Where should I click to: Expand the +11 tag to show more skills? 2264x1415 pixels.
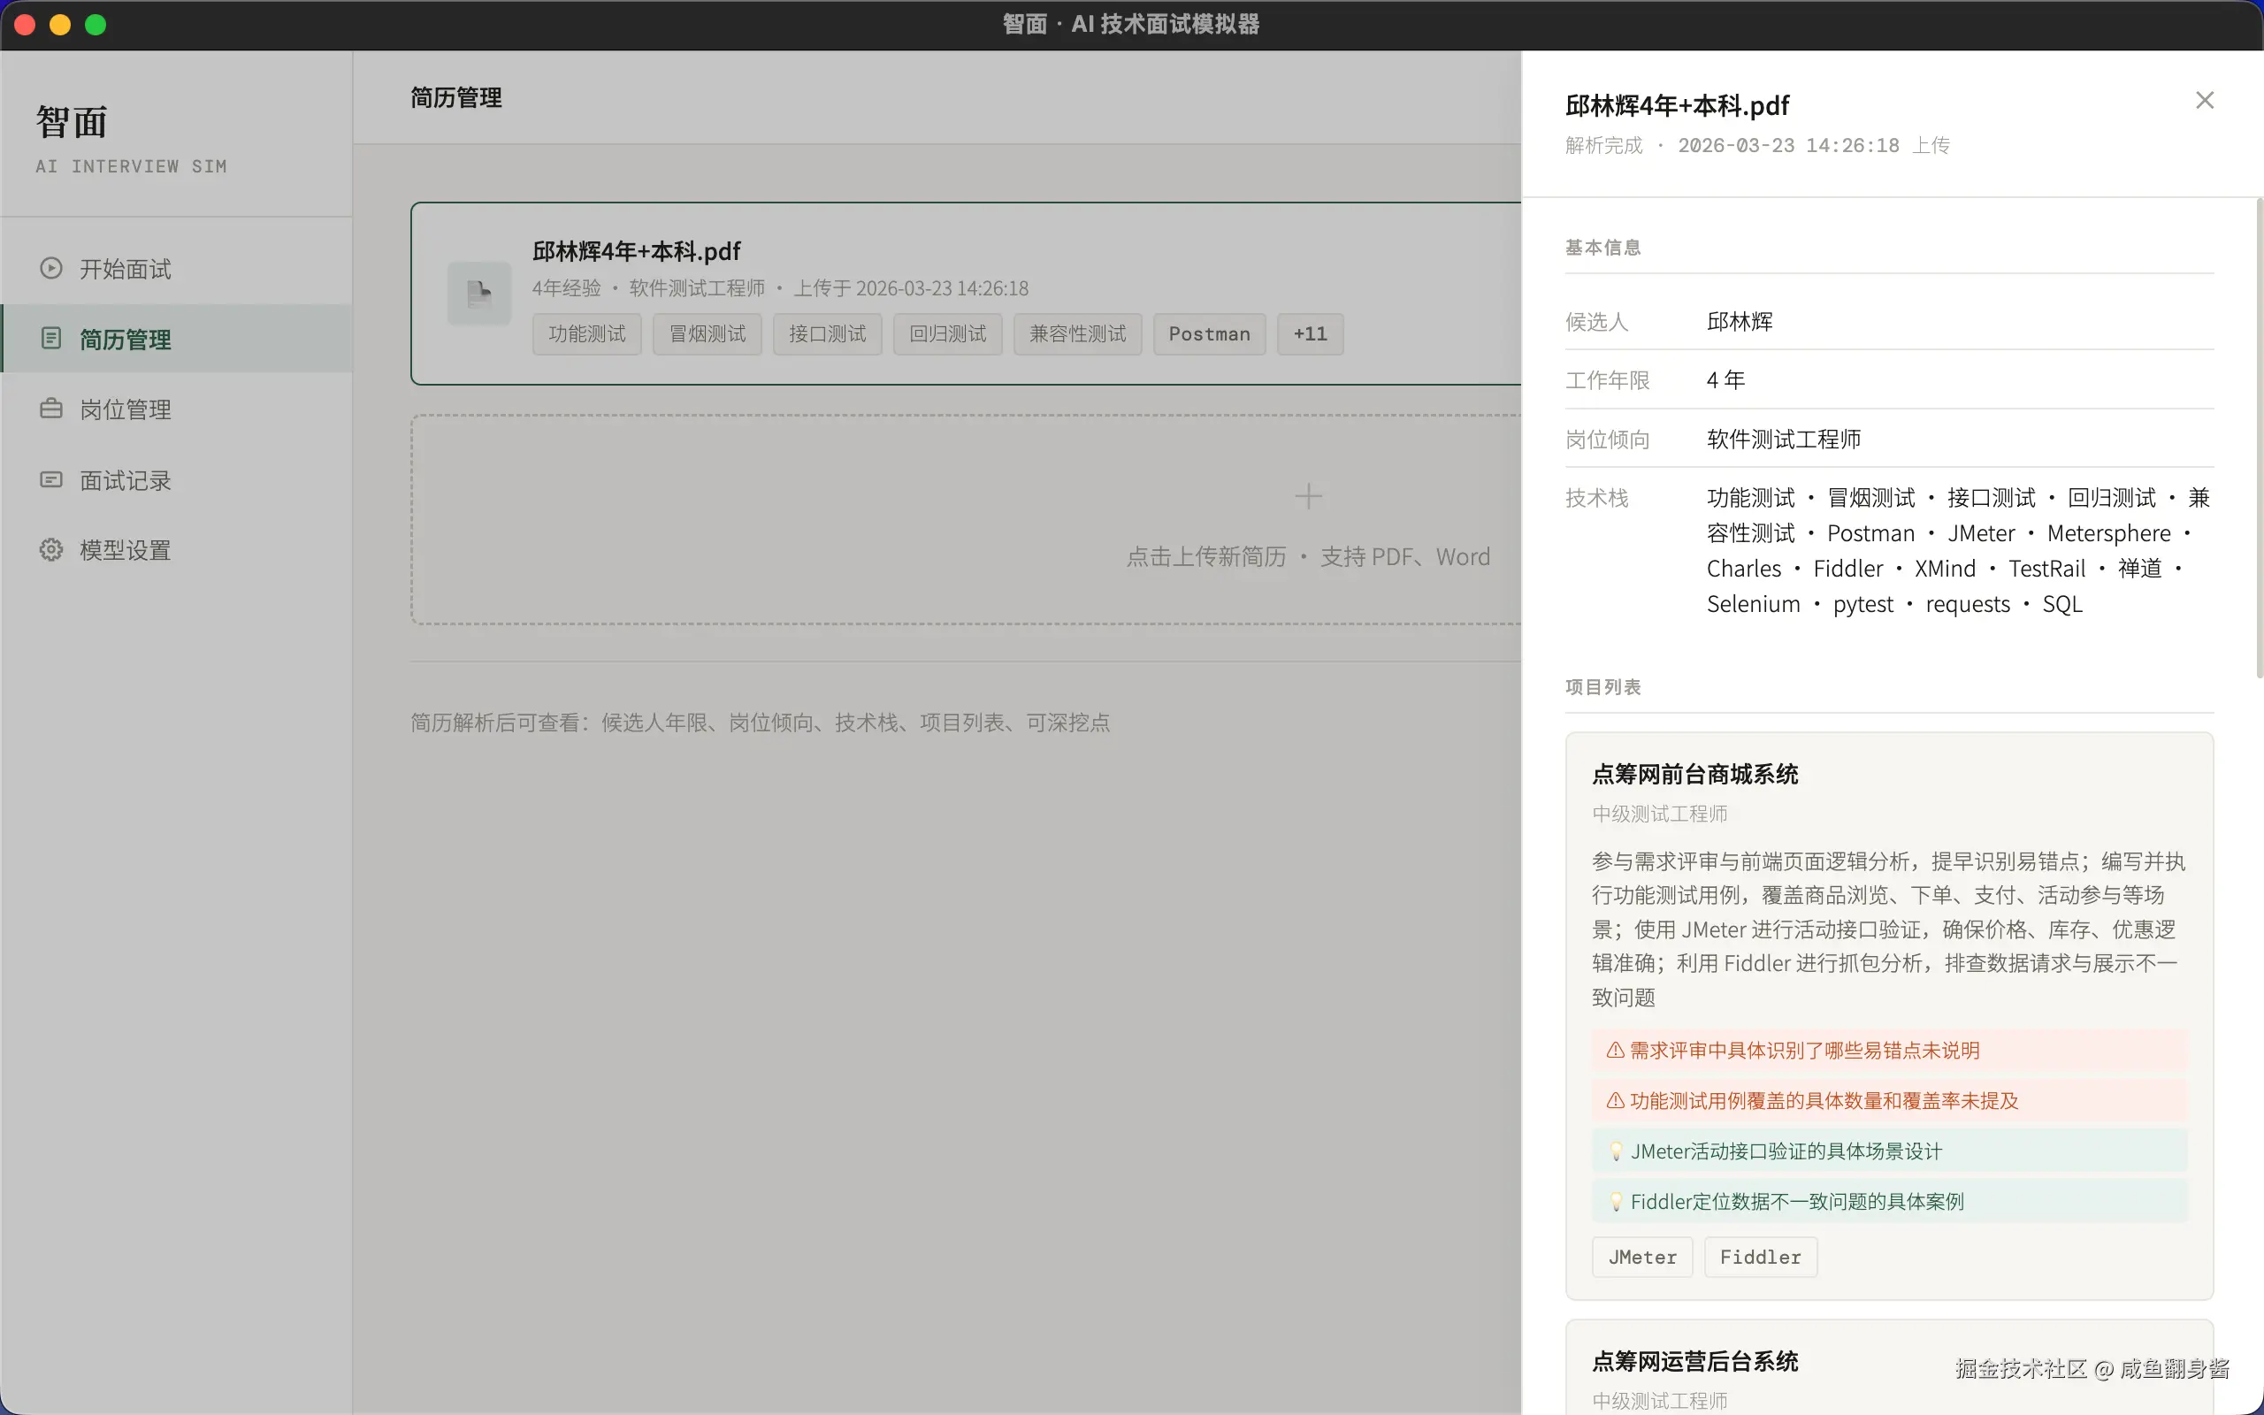coord(1308,333)
